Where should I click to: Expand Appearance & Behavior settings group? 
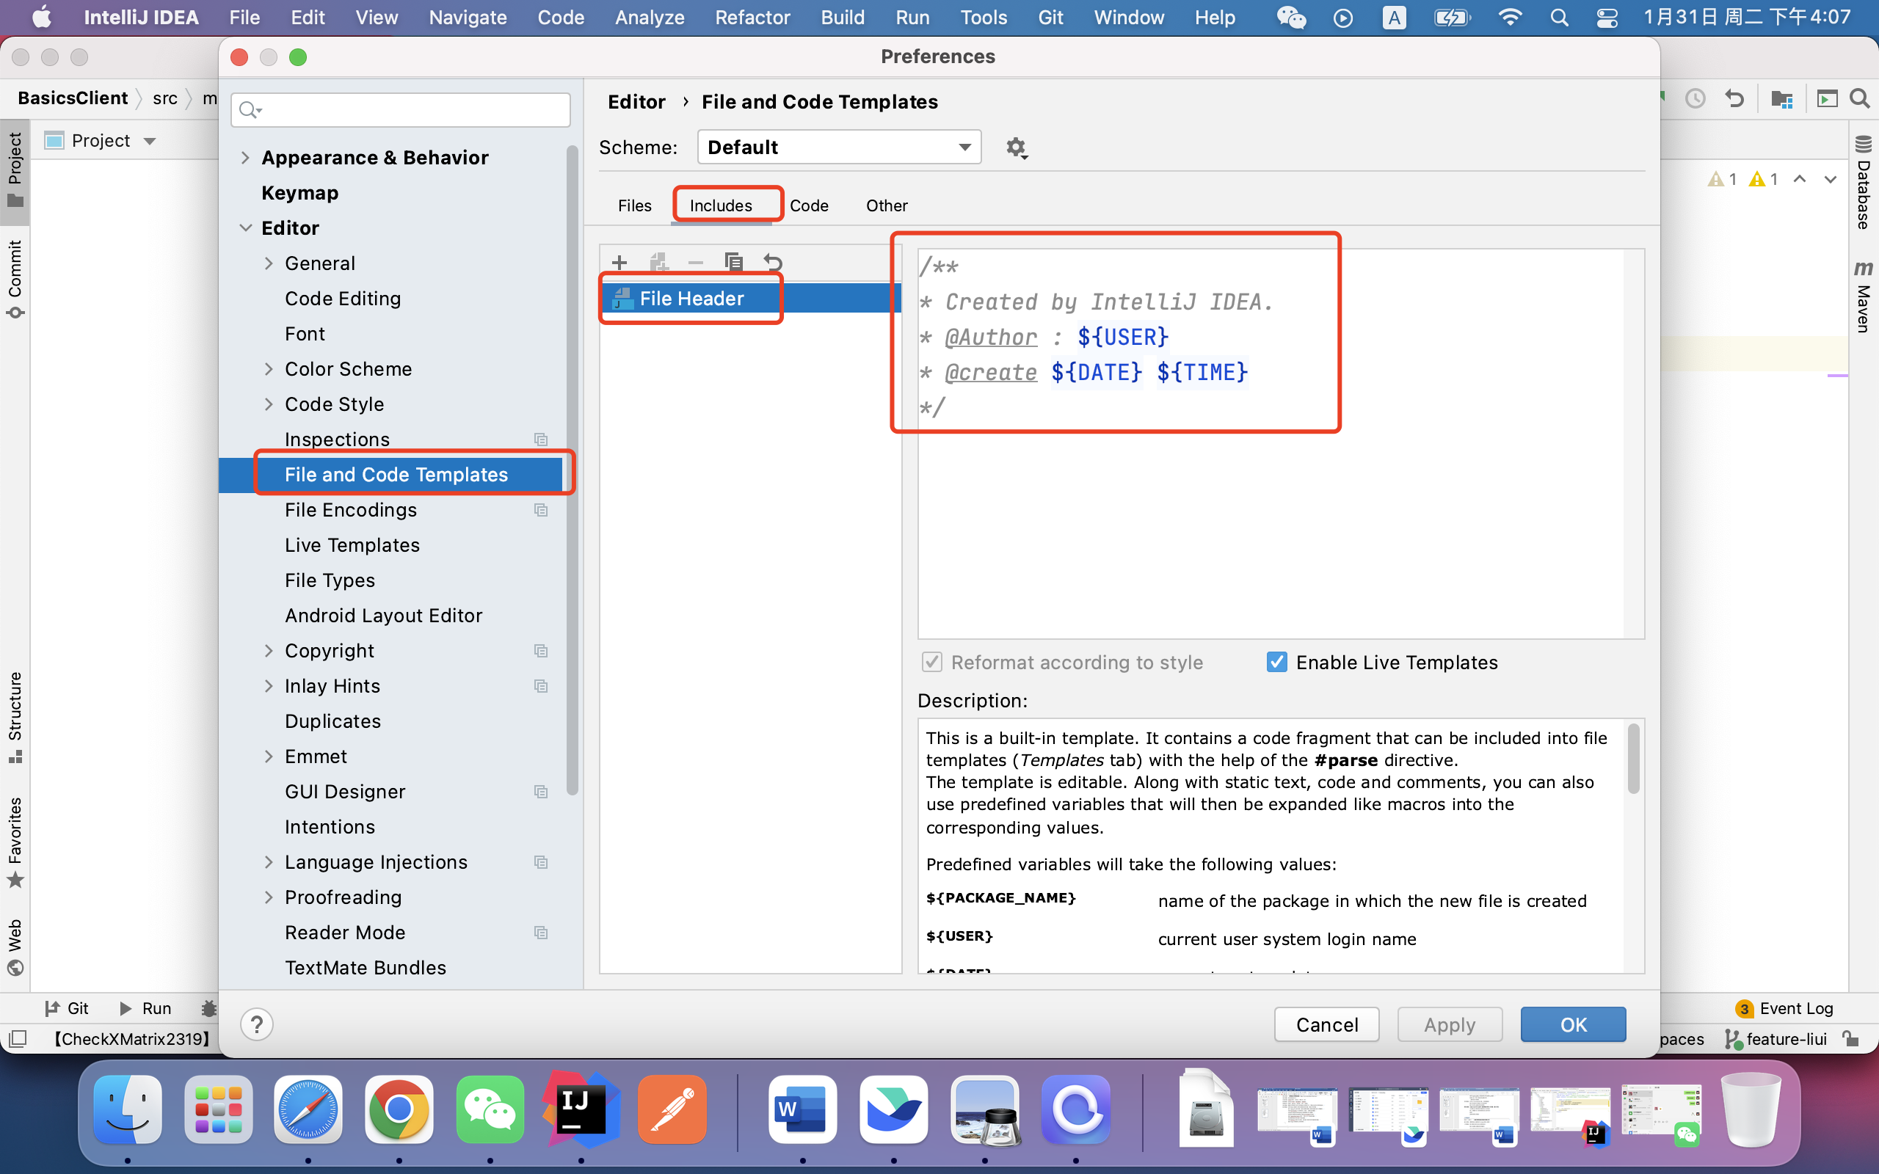245,158
